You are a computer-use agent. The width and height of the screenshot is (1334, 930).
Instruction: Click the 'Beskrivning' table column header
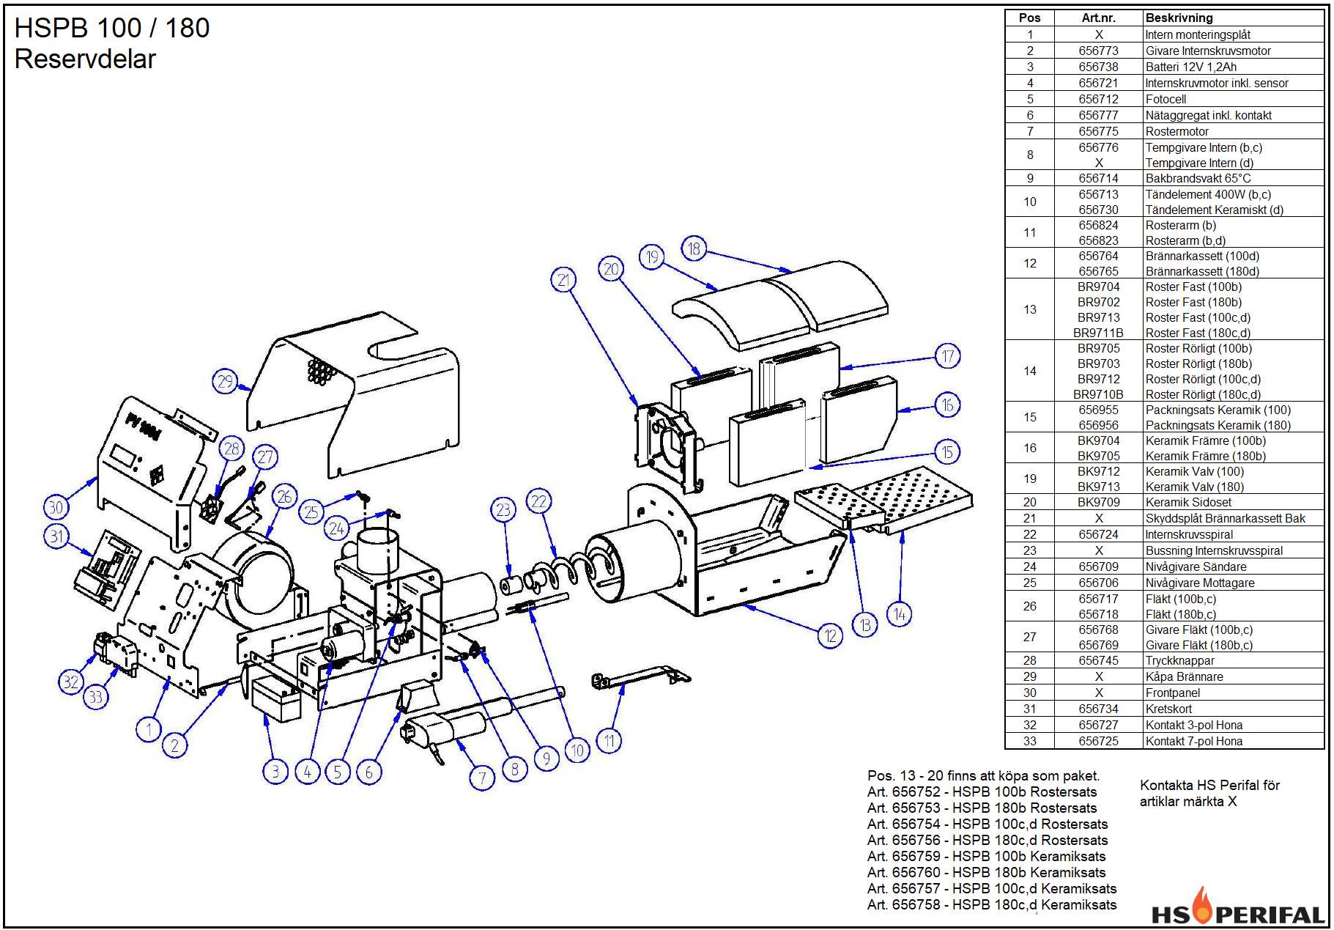point(1234,18)
